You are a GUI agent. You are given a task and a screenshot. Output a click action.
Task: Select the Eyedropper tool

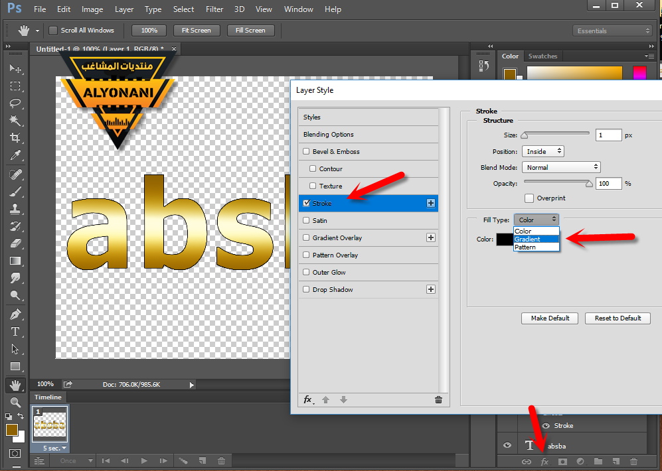coord(15,156)
